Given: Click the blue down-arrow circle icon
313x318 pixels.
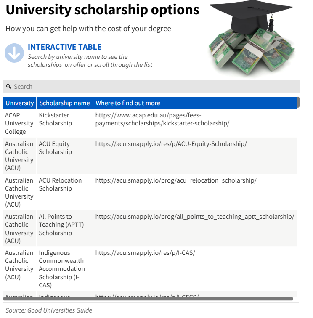Looking at the screenshot, I should pyautogui.click(x=14, y=53).
